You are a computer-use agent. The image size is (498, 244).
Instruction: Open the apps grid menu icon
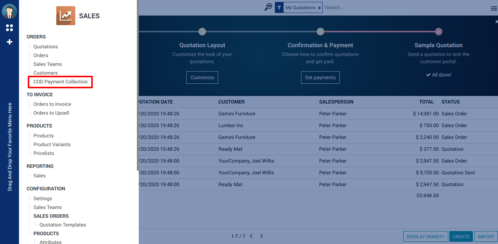pos(10,28)
